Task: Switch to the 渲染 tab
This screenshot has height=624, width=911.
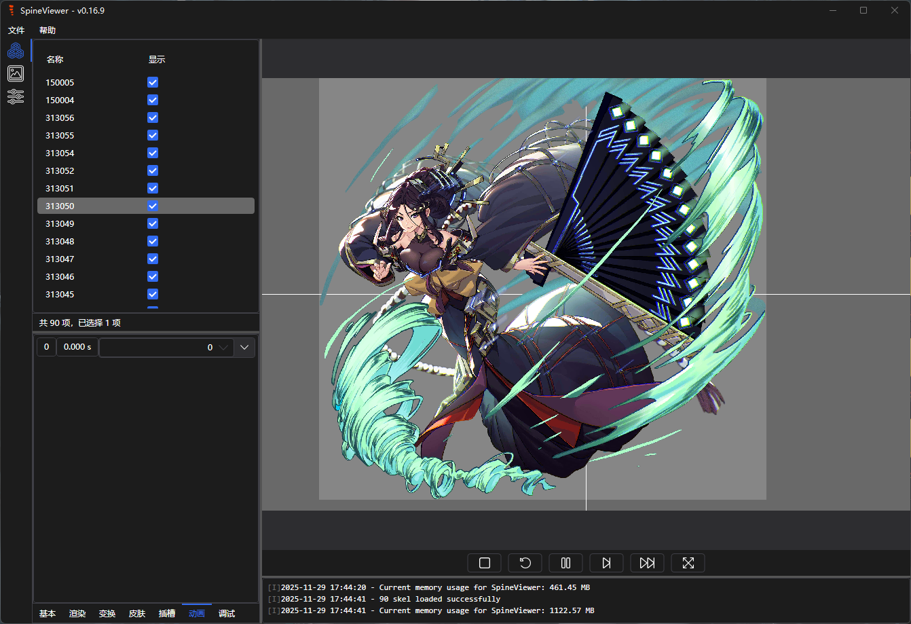Action: [x=77, y=614]
